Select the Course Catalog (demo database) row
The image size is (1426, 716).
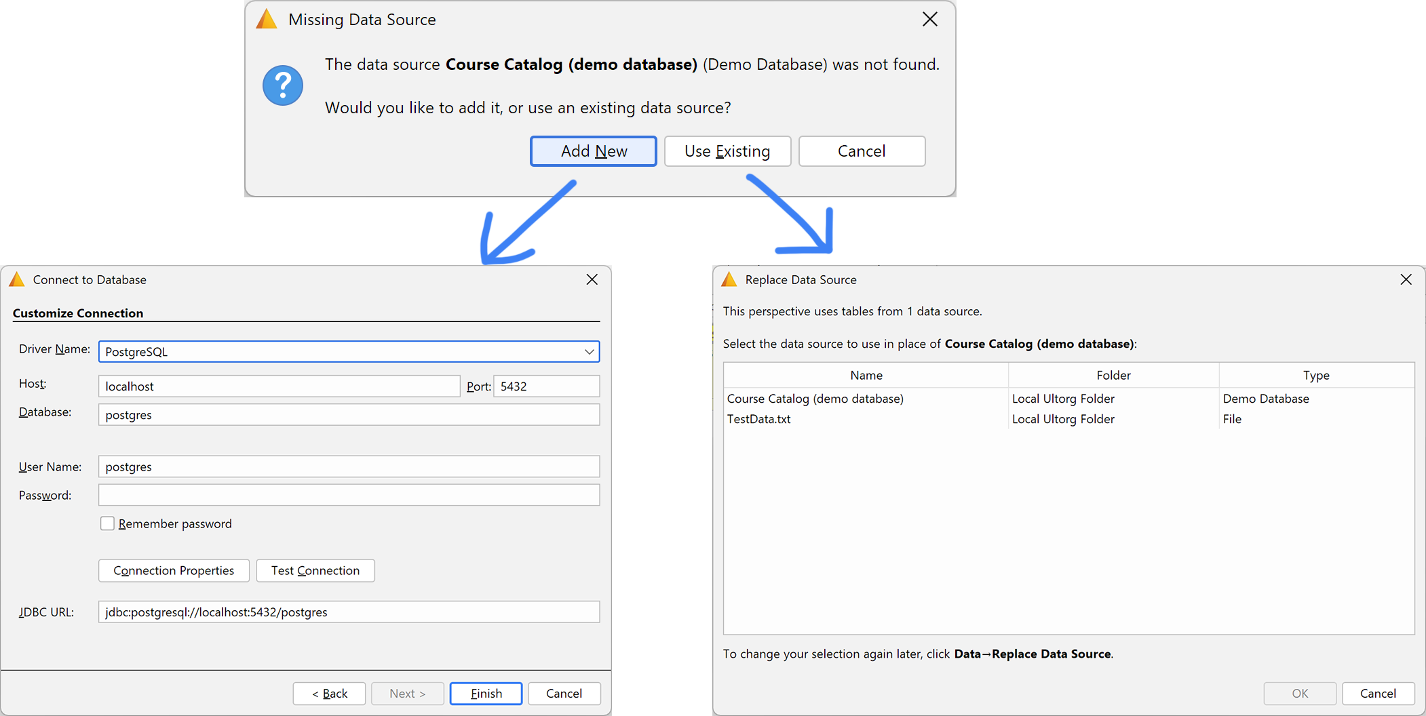(x=1068, y=399)
